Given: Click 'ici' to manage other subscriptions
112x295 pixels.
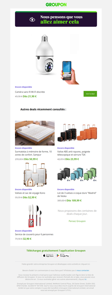Looking at the screenshot, I should pyautogui.click(x=85, y=280).
